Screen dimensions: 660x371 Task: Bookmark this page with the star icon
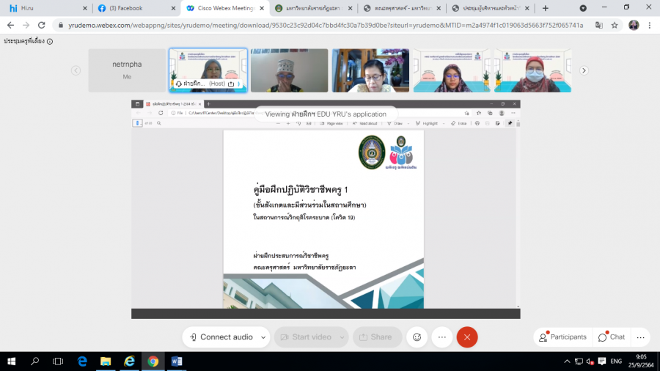click(615, 25)
